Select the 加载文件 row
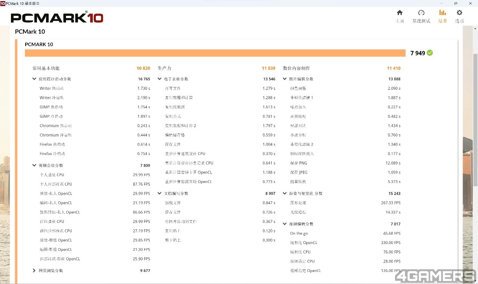Screen dimensions: 478x284 pos(220,203)
